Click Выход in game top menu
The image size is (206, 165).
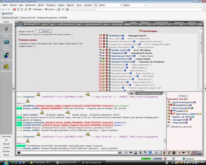point(192,22)
